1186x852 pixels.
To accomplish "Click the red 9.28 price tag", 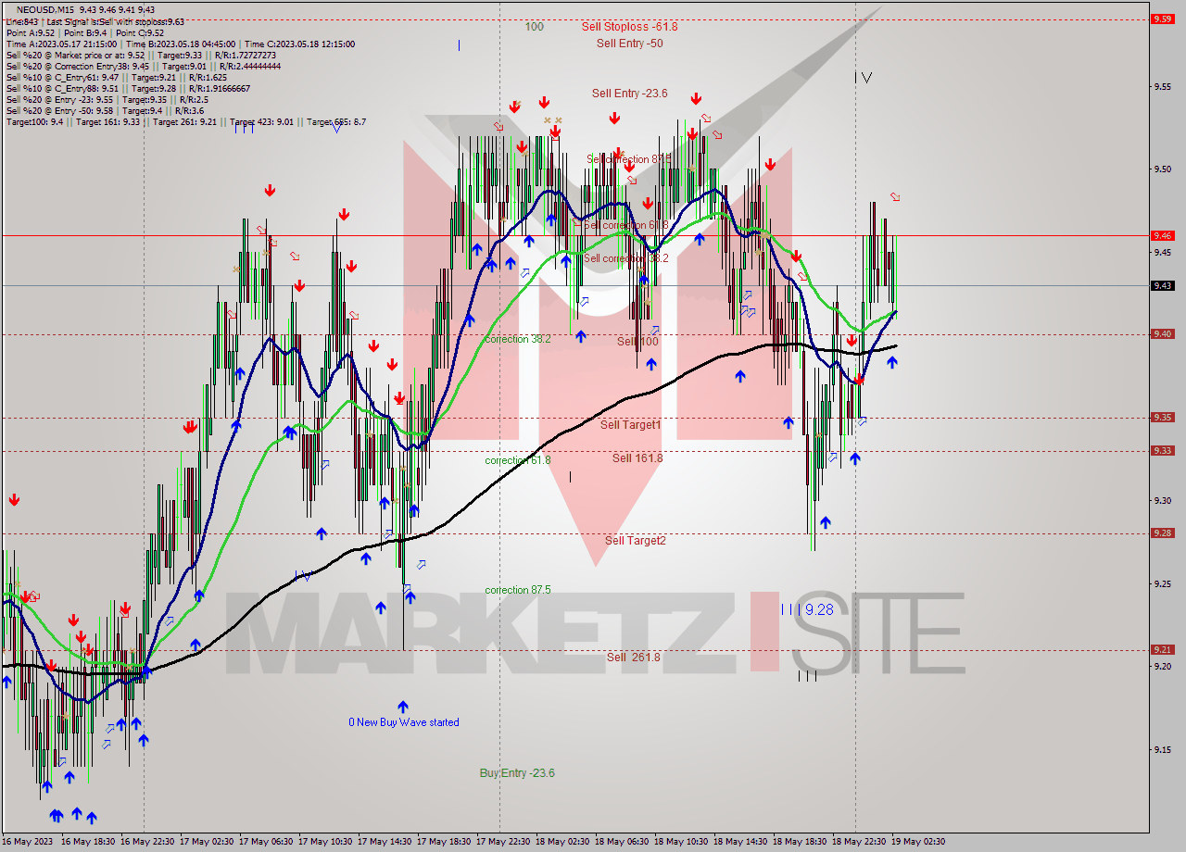I will tap(1162, 533).
